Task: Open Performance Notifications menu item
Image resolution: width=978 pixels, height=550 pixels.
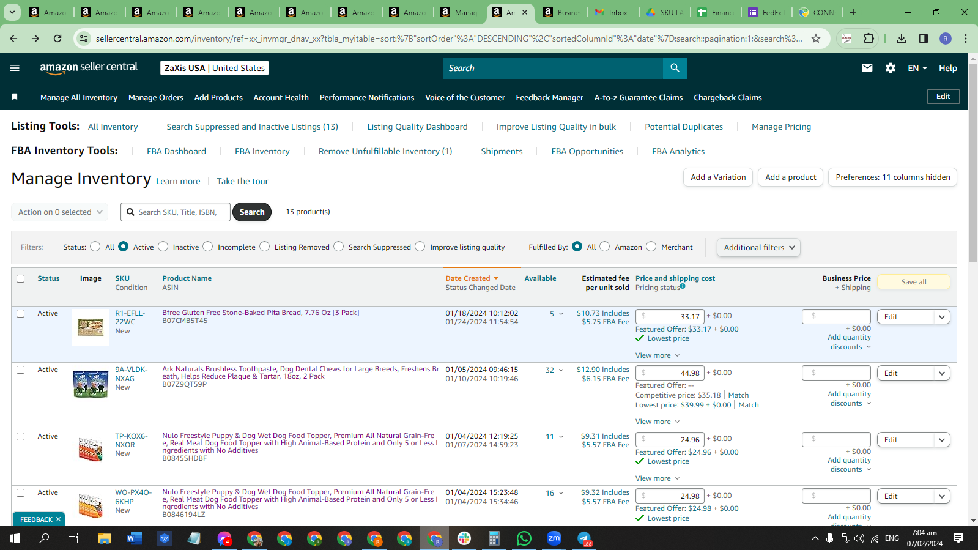Action: tap(367, 97)
